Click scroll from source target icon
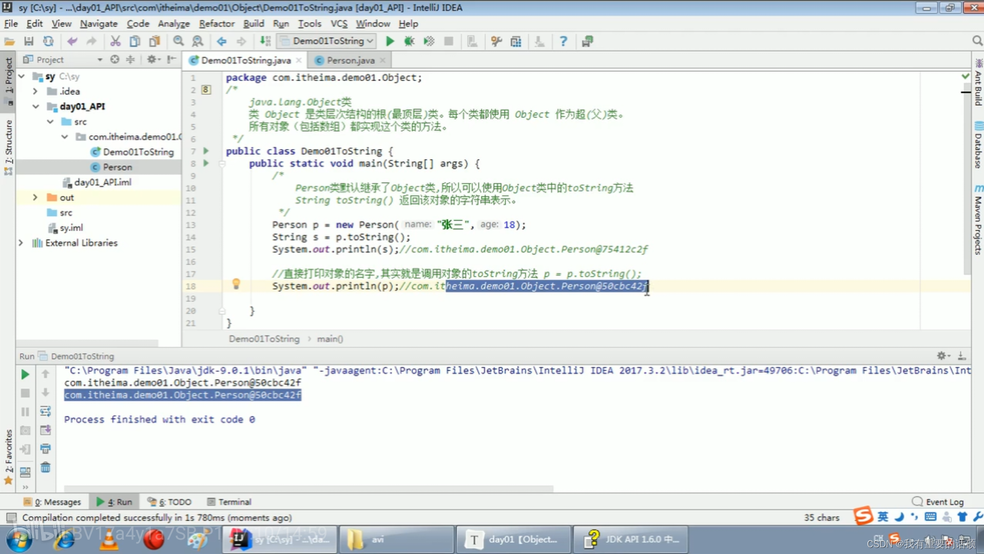This screenshot has width=984, height=554. tap(114, 60)
